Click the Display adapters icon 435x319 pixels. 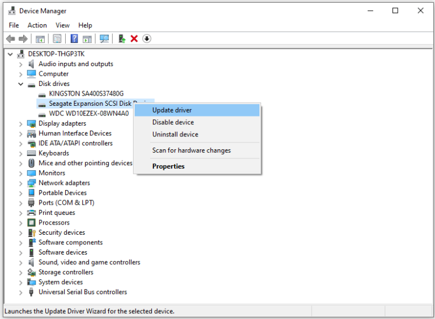coord(31,123)
